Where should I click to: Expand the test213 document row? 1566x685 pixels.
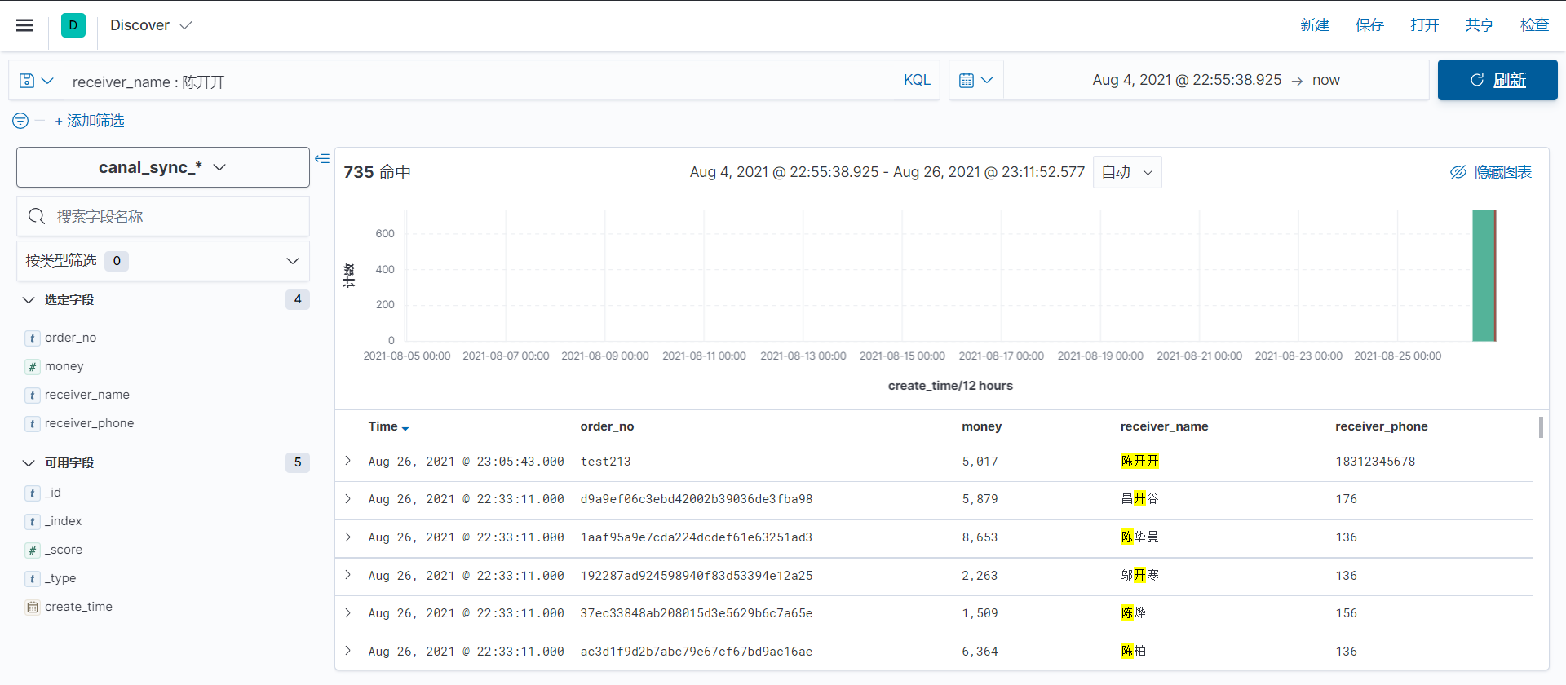tap(348, 461)
